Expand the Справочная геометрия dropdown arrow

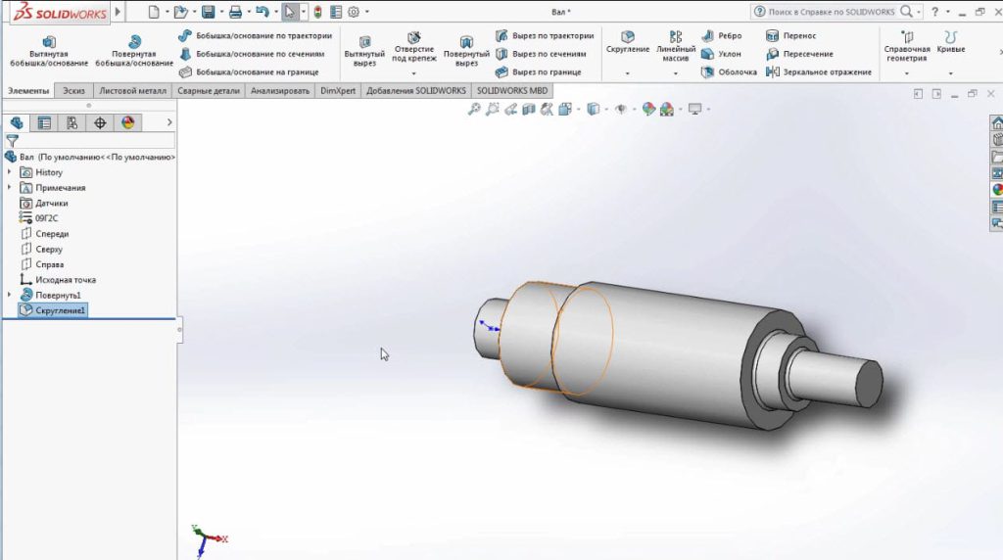pyautogui.click(x=906, y=73)
